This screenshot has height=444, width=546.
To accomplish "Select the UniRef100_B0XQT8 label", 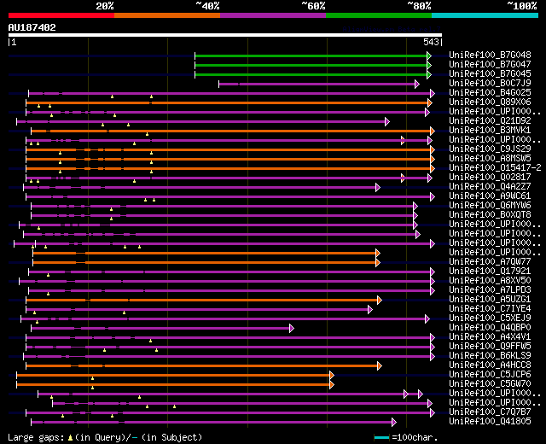I will click(490, 214).
